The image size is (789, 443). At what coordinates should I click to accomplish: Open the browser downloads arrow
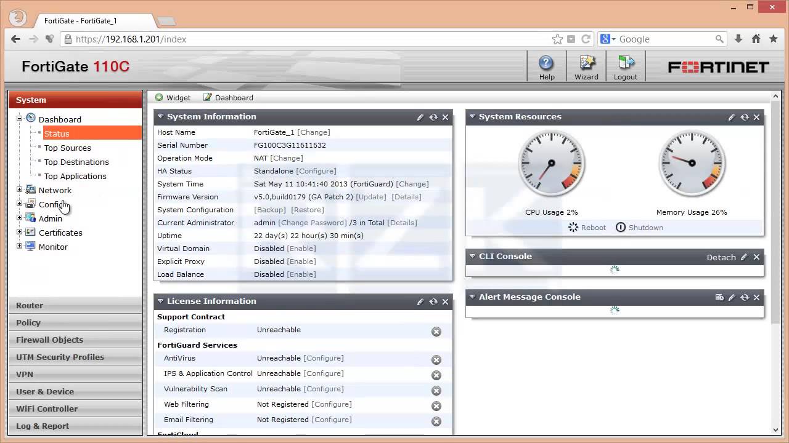click(738, 39)
